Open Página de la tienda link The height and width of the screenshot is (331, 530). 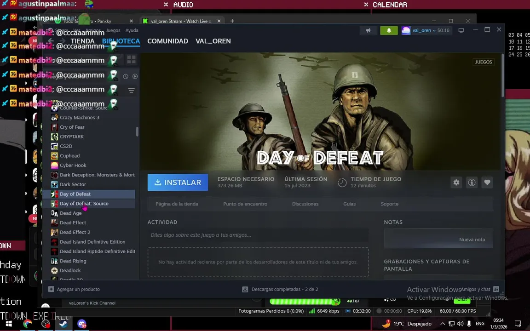177,204
